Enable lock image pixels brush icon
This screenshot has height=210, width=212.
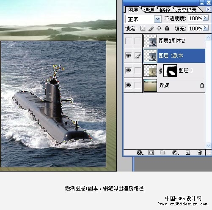(x=151, y=28)
